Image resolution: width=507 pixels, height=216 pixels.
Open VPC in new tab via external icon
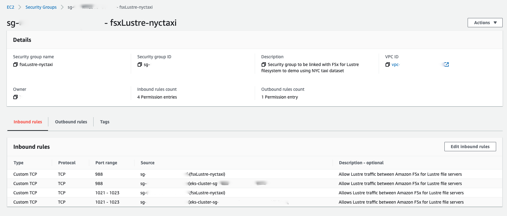(x=446, y=64)
